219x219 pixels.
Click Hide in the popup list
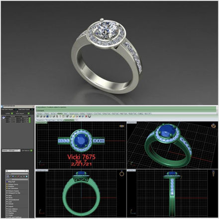pos(10,196)
